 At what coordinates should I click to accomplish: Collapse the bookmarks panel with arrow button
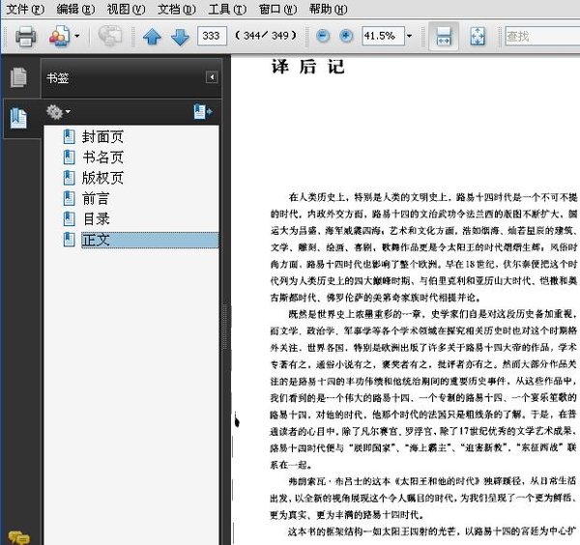point(212,78)
